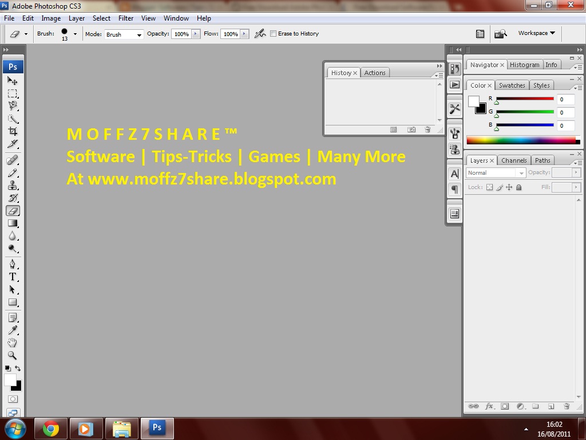586x440 pixels.
Task: Open the eraser tool preset picker arrow
Action: 26,34
